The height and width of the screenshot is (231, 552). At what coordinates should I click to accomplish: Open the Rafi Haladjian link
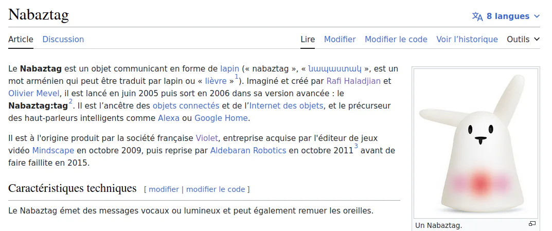coord(353,81)
